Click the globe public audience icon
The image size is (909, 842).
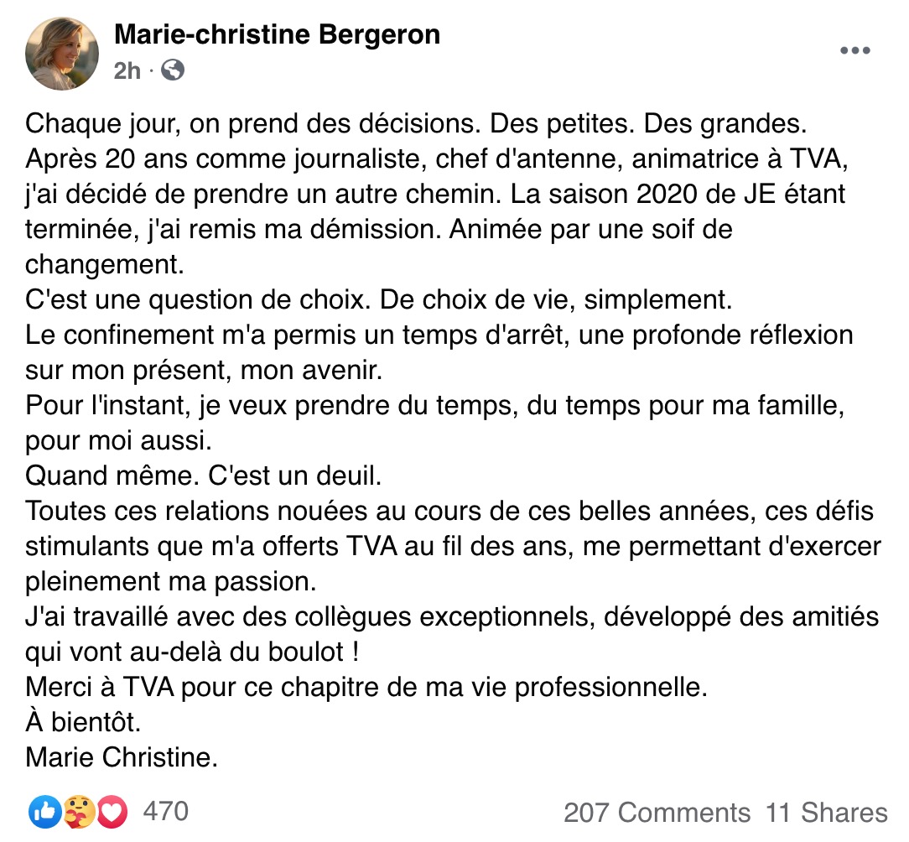tap(173, 70)
